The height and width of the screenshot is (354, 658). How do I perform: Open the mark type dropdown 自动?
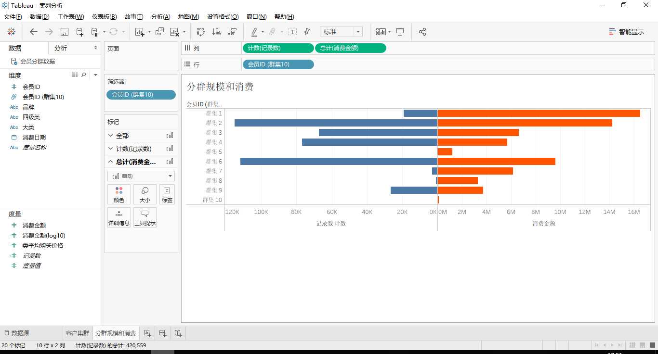coord(141,176)
